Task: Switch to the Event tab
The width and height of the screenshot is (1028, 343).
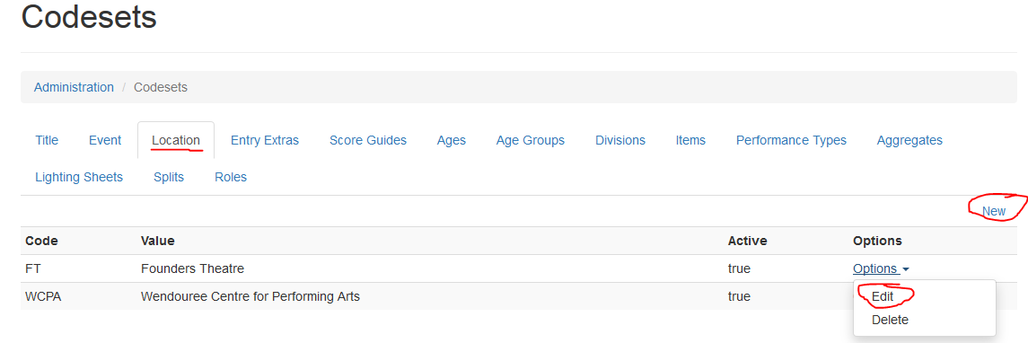Action: pyautogui.click(x=105, y=140)
